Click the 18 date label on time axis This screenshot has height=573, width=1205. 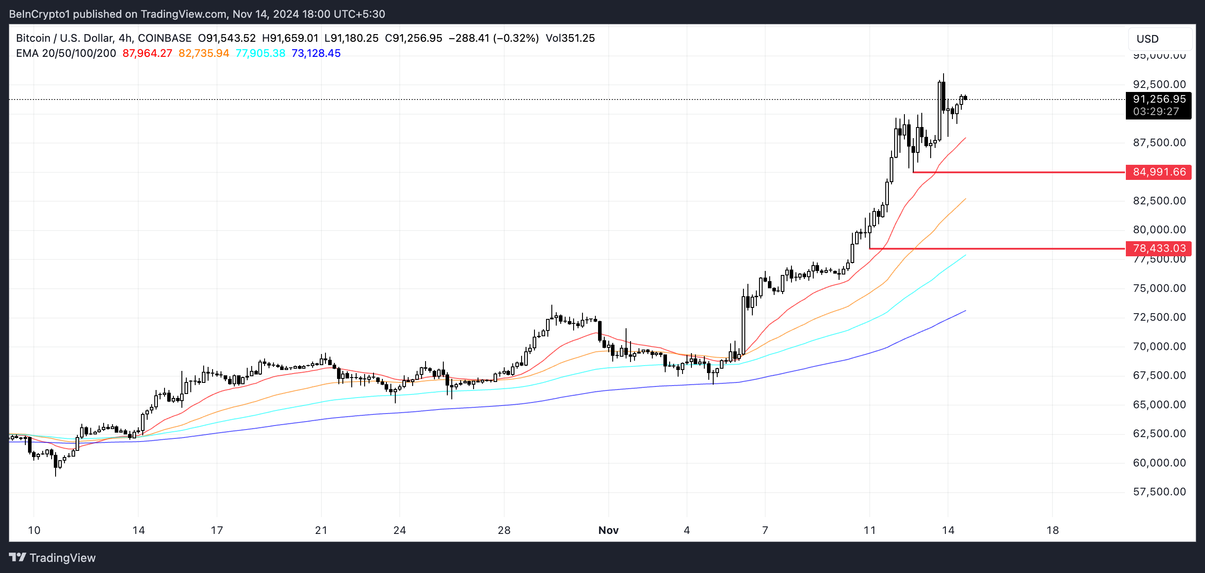click(x=1052, y=530)
